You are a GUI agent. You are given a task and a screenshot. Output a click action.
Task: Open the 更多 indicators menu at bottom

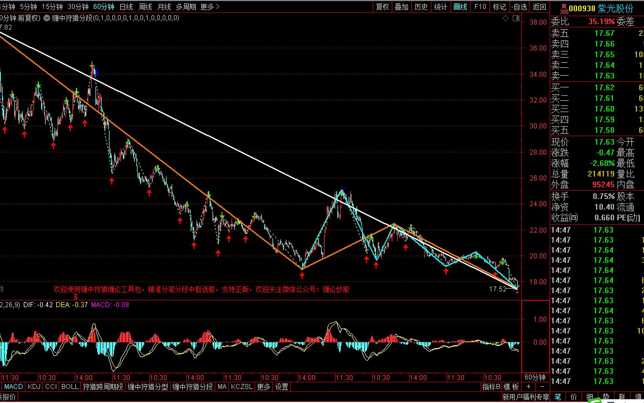click(264, 387)
